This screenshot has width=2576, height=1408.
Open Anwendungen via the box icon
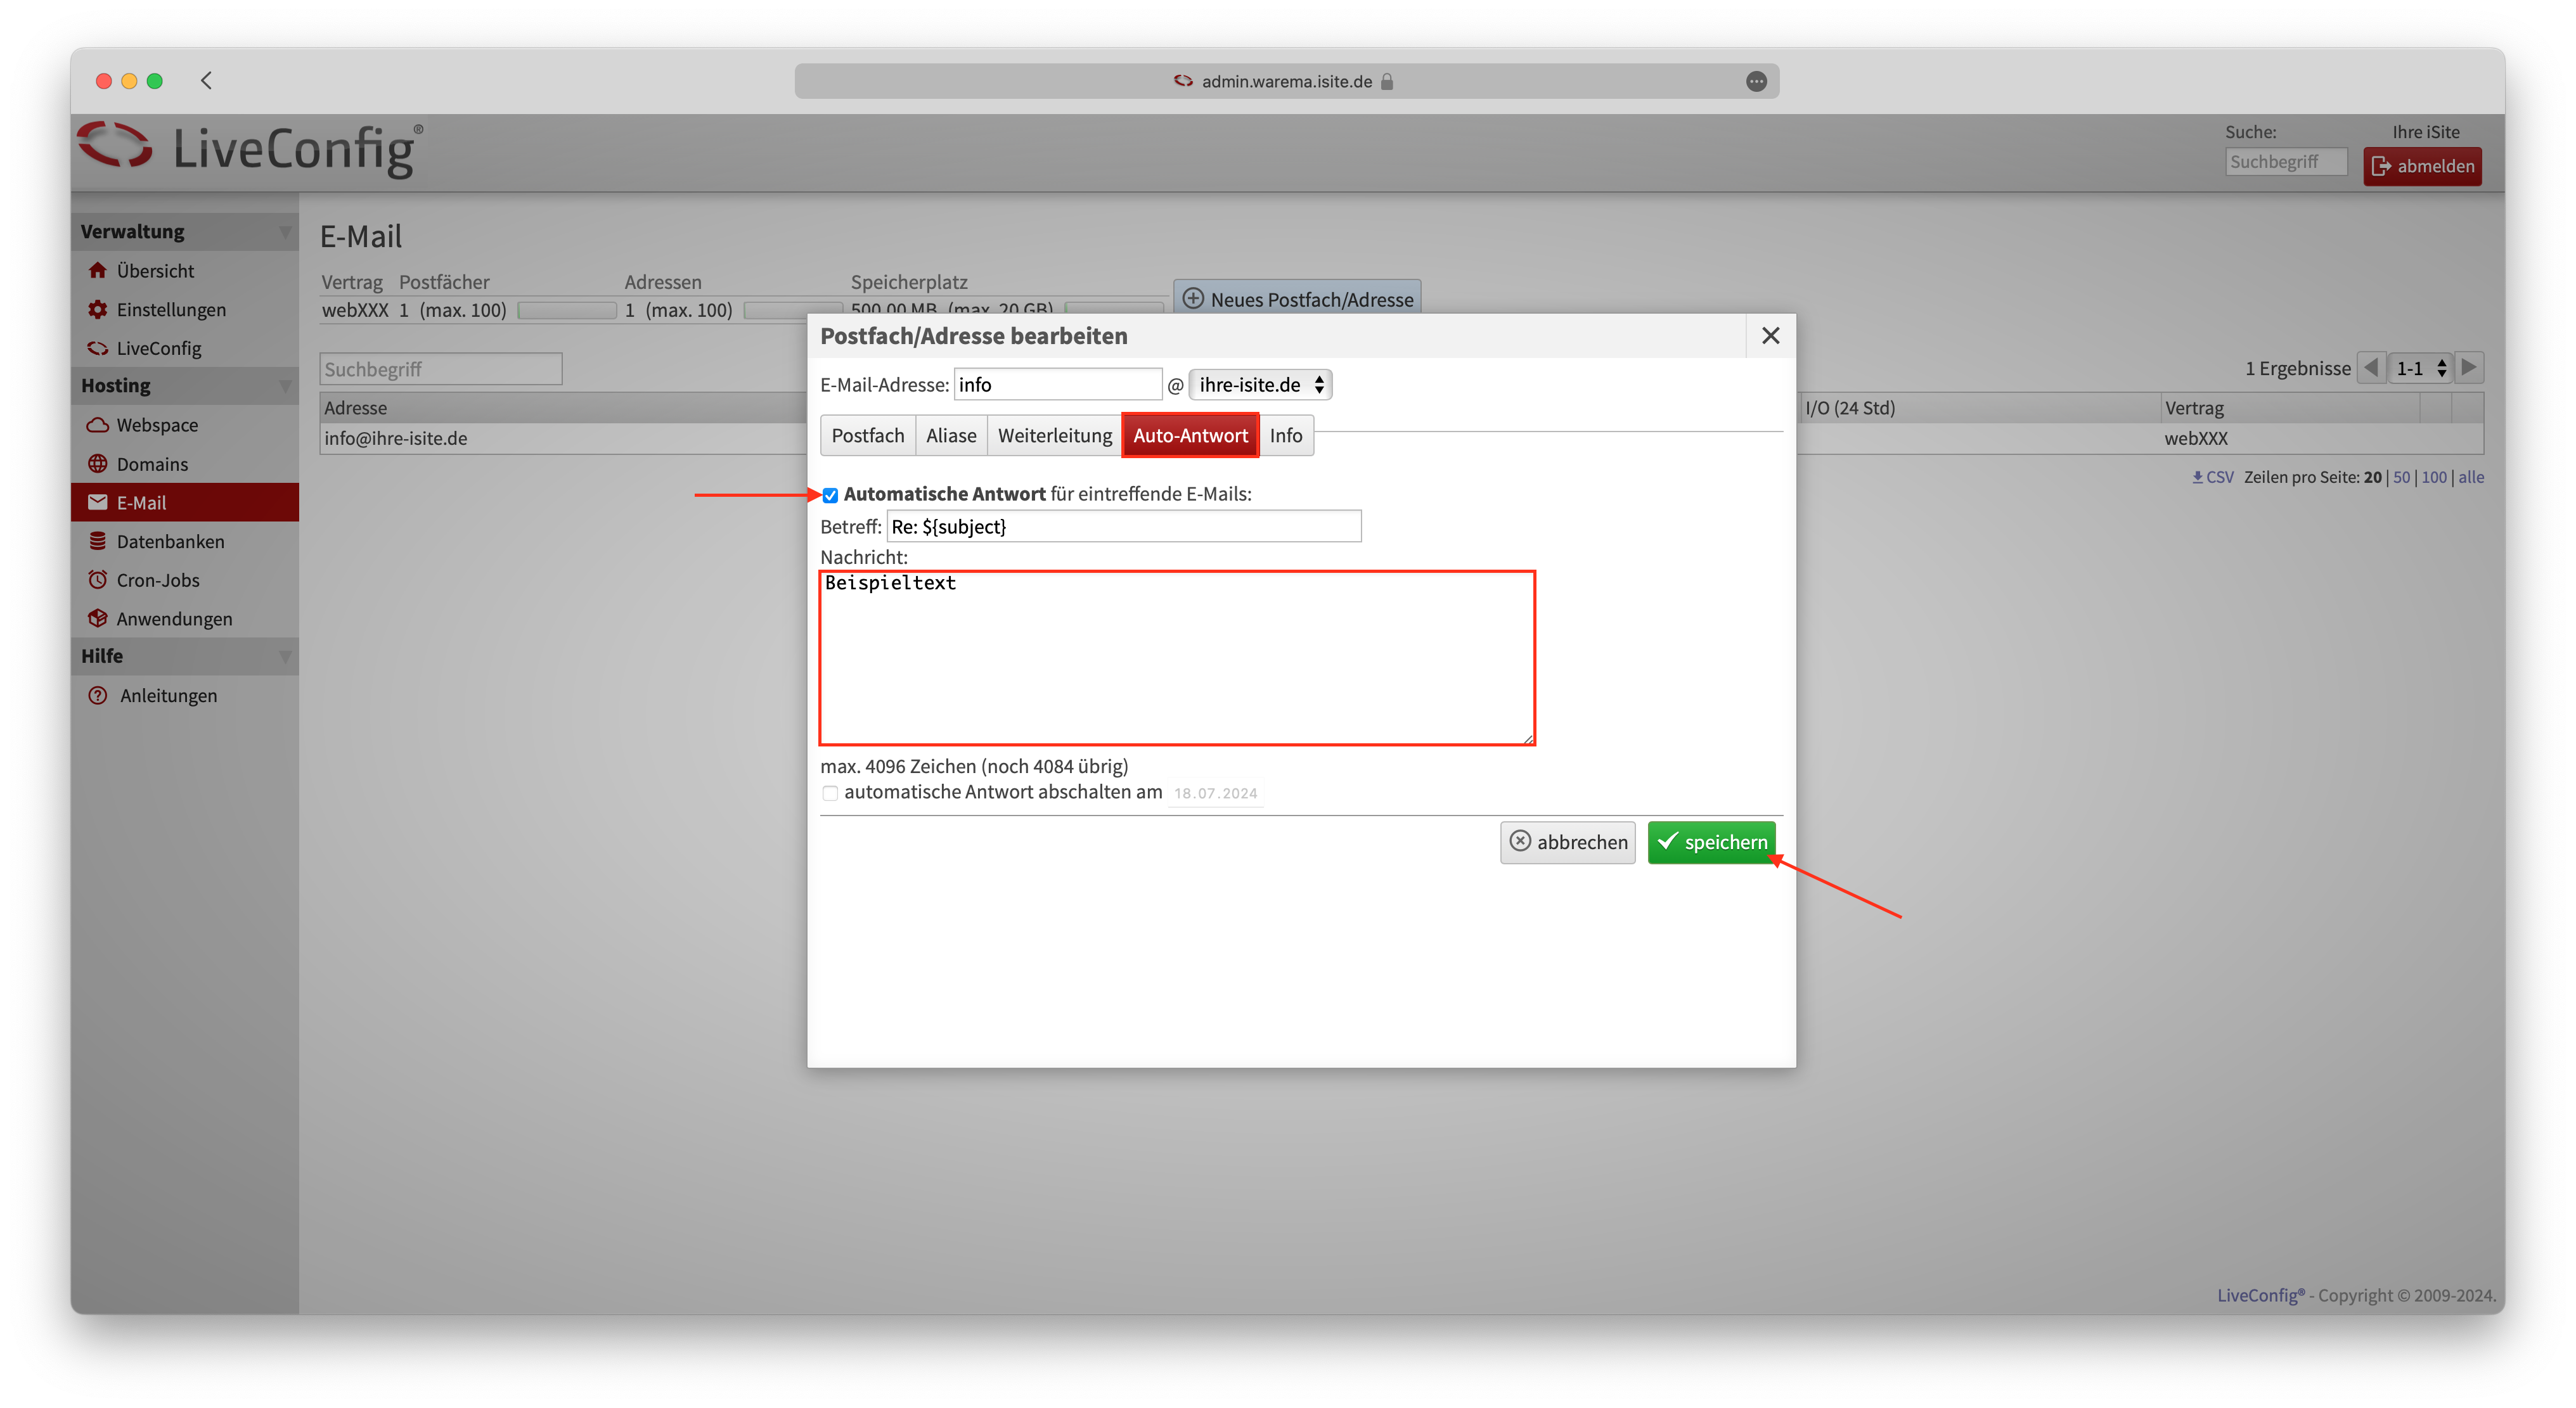click(97, 618)
